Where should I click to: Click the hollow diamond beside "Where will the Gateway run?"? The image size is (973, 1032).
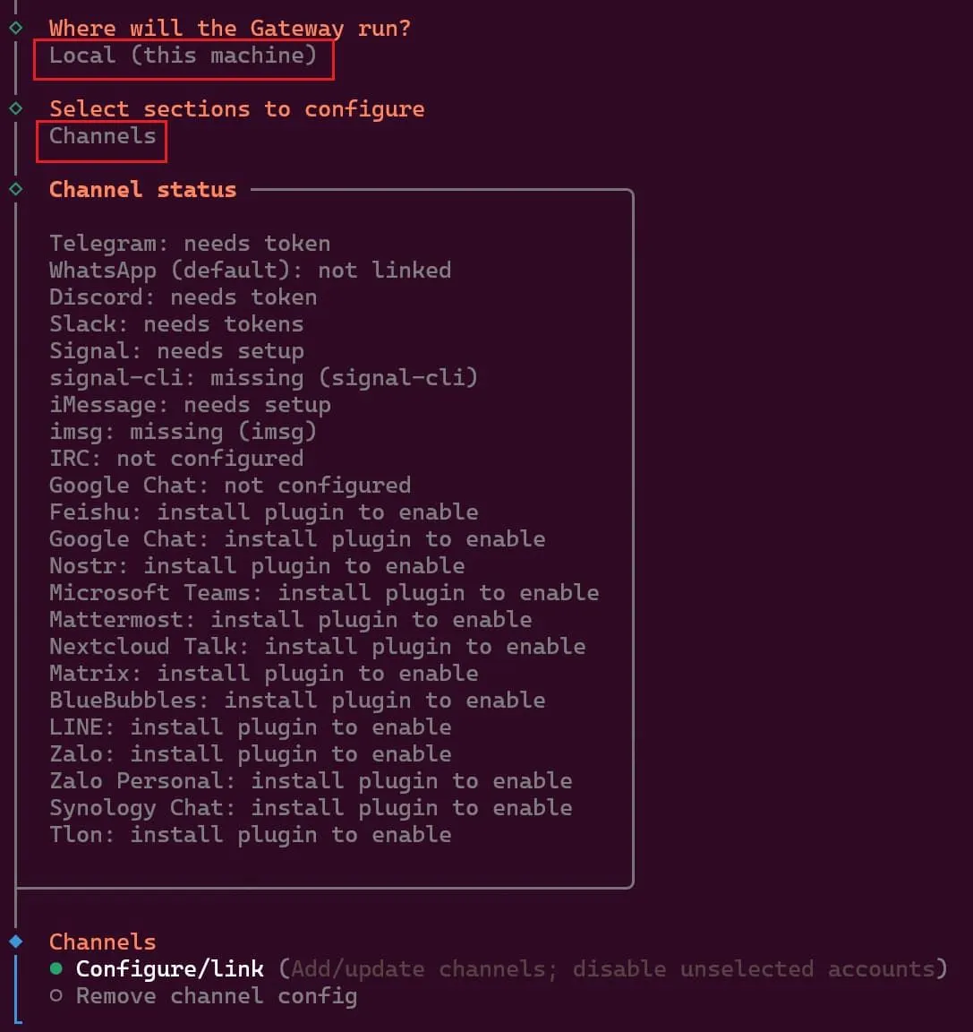pyautogui.click(x=14, y=28)
